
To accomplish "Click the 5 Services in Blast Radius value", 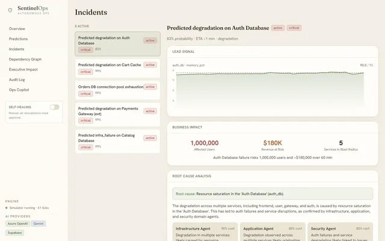I will tap(341, 143).
